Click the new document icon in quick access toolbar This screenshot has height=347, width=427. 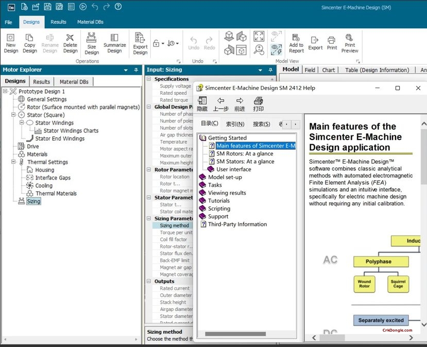(x=24, y=7)
